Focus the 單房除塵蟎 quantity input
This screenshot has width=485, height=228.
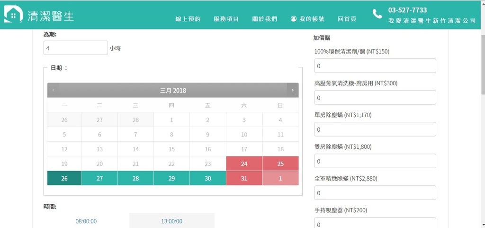point(375,129)
